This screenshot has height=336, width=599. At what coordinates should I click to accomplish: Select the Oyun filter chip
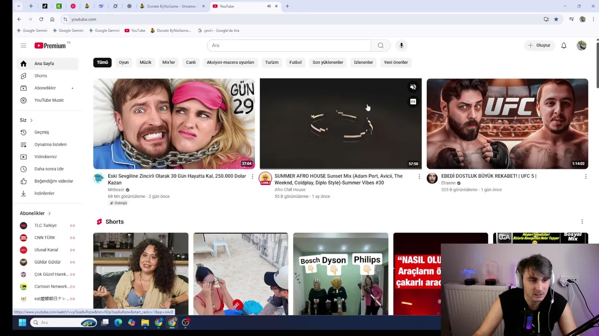click(x=124, y=62)
